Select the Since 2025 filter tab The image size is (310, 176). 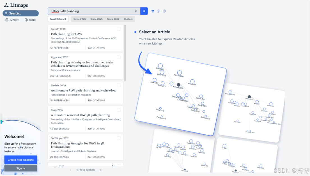(x=96, y=19)
